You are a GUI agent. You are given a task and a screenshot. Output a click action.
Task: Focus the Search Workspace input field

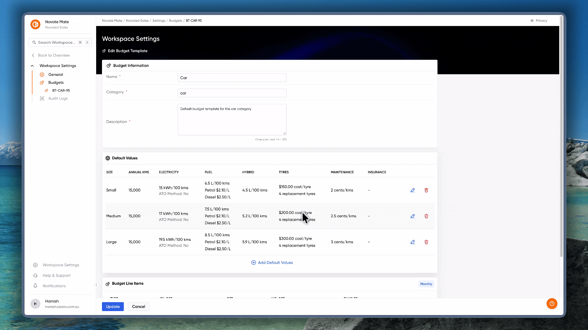(60, 42)
